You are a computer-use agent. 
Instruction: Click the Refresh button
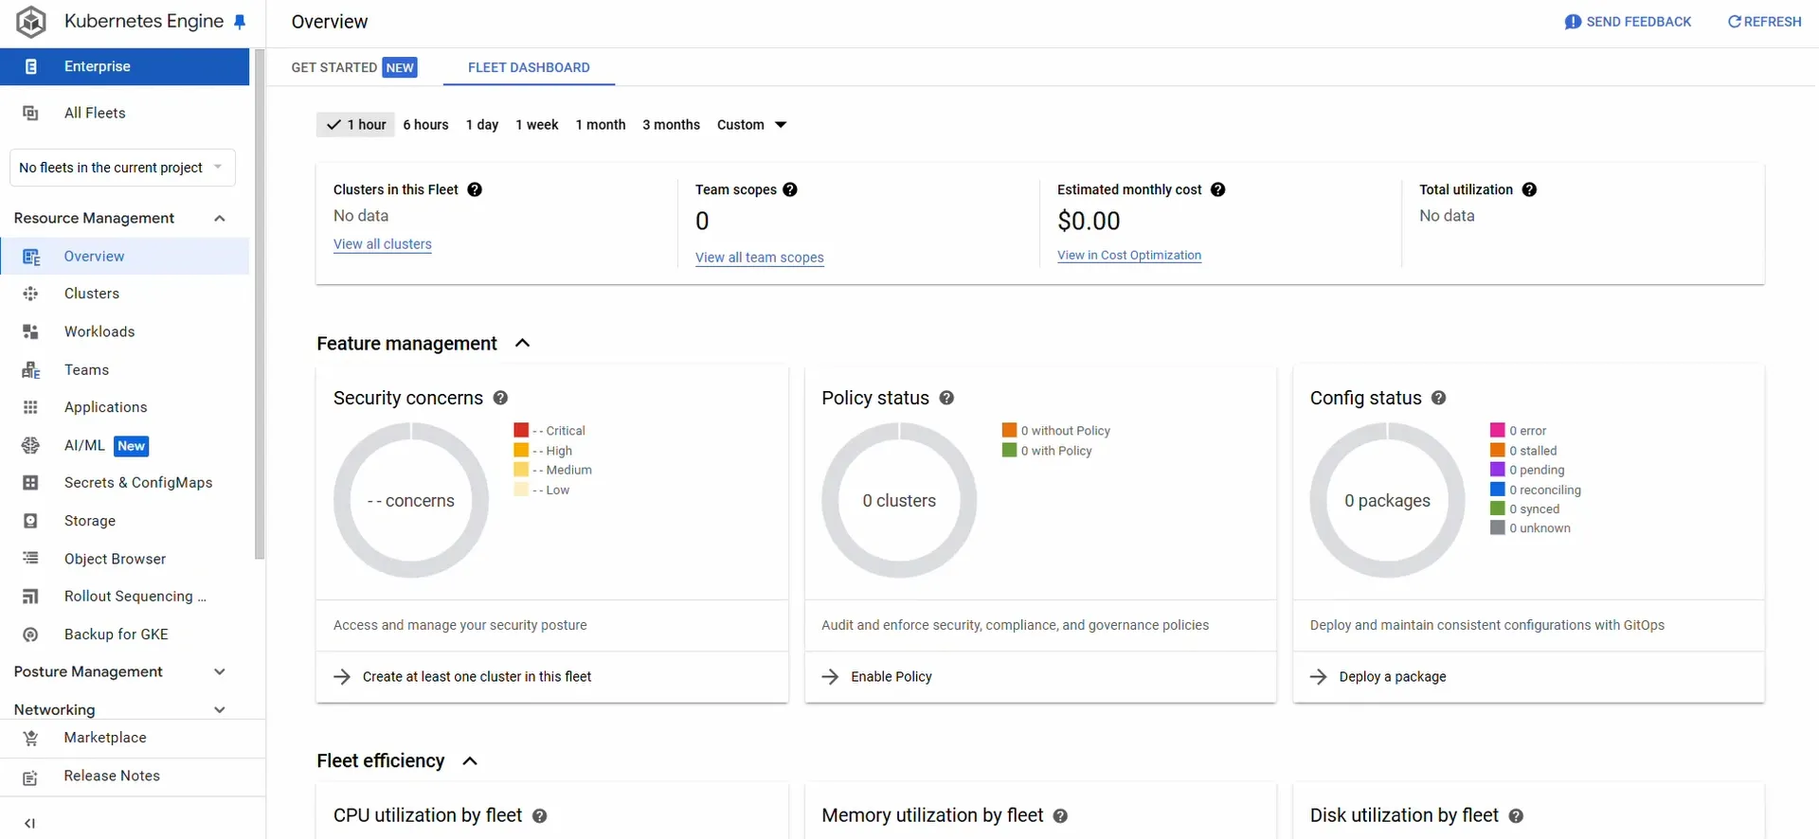coord(1764,22)
